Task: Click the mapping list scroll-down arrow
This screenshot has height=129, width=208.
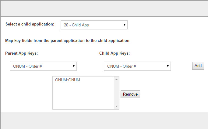Action: 116,107
